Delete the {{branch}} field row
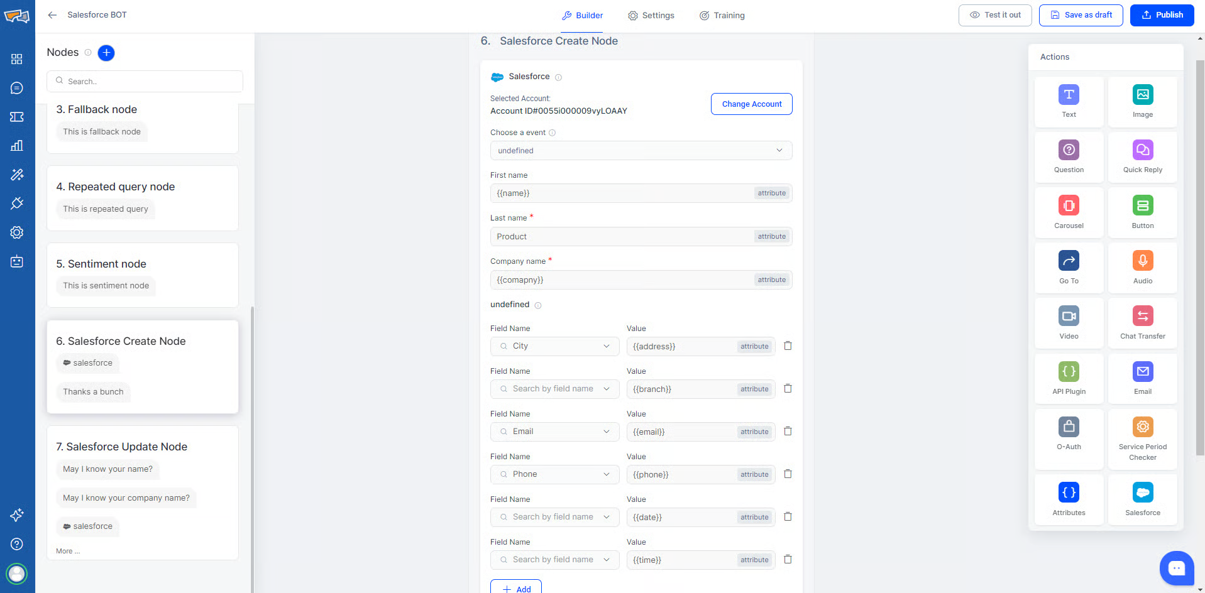This screenshot has height=593, width=1205. pyautogui.click(x=788, y=389)
